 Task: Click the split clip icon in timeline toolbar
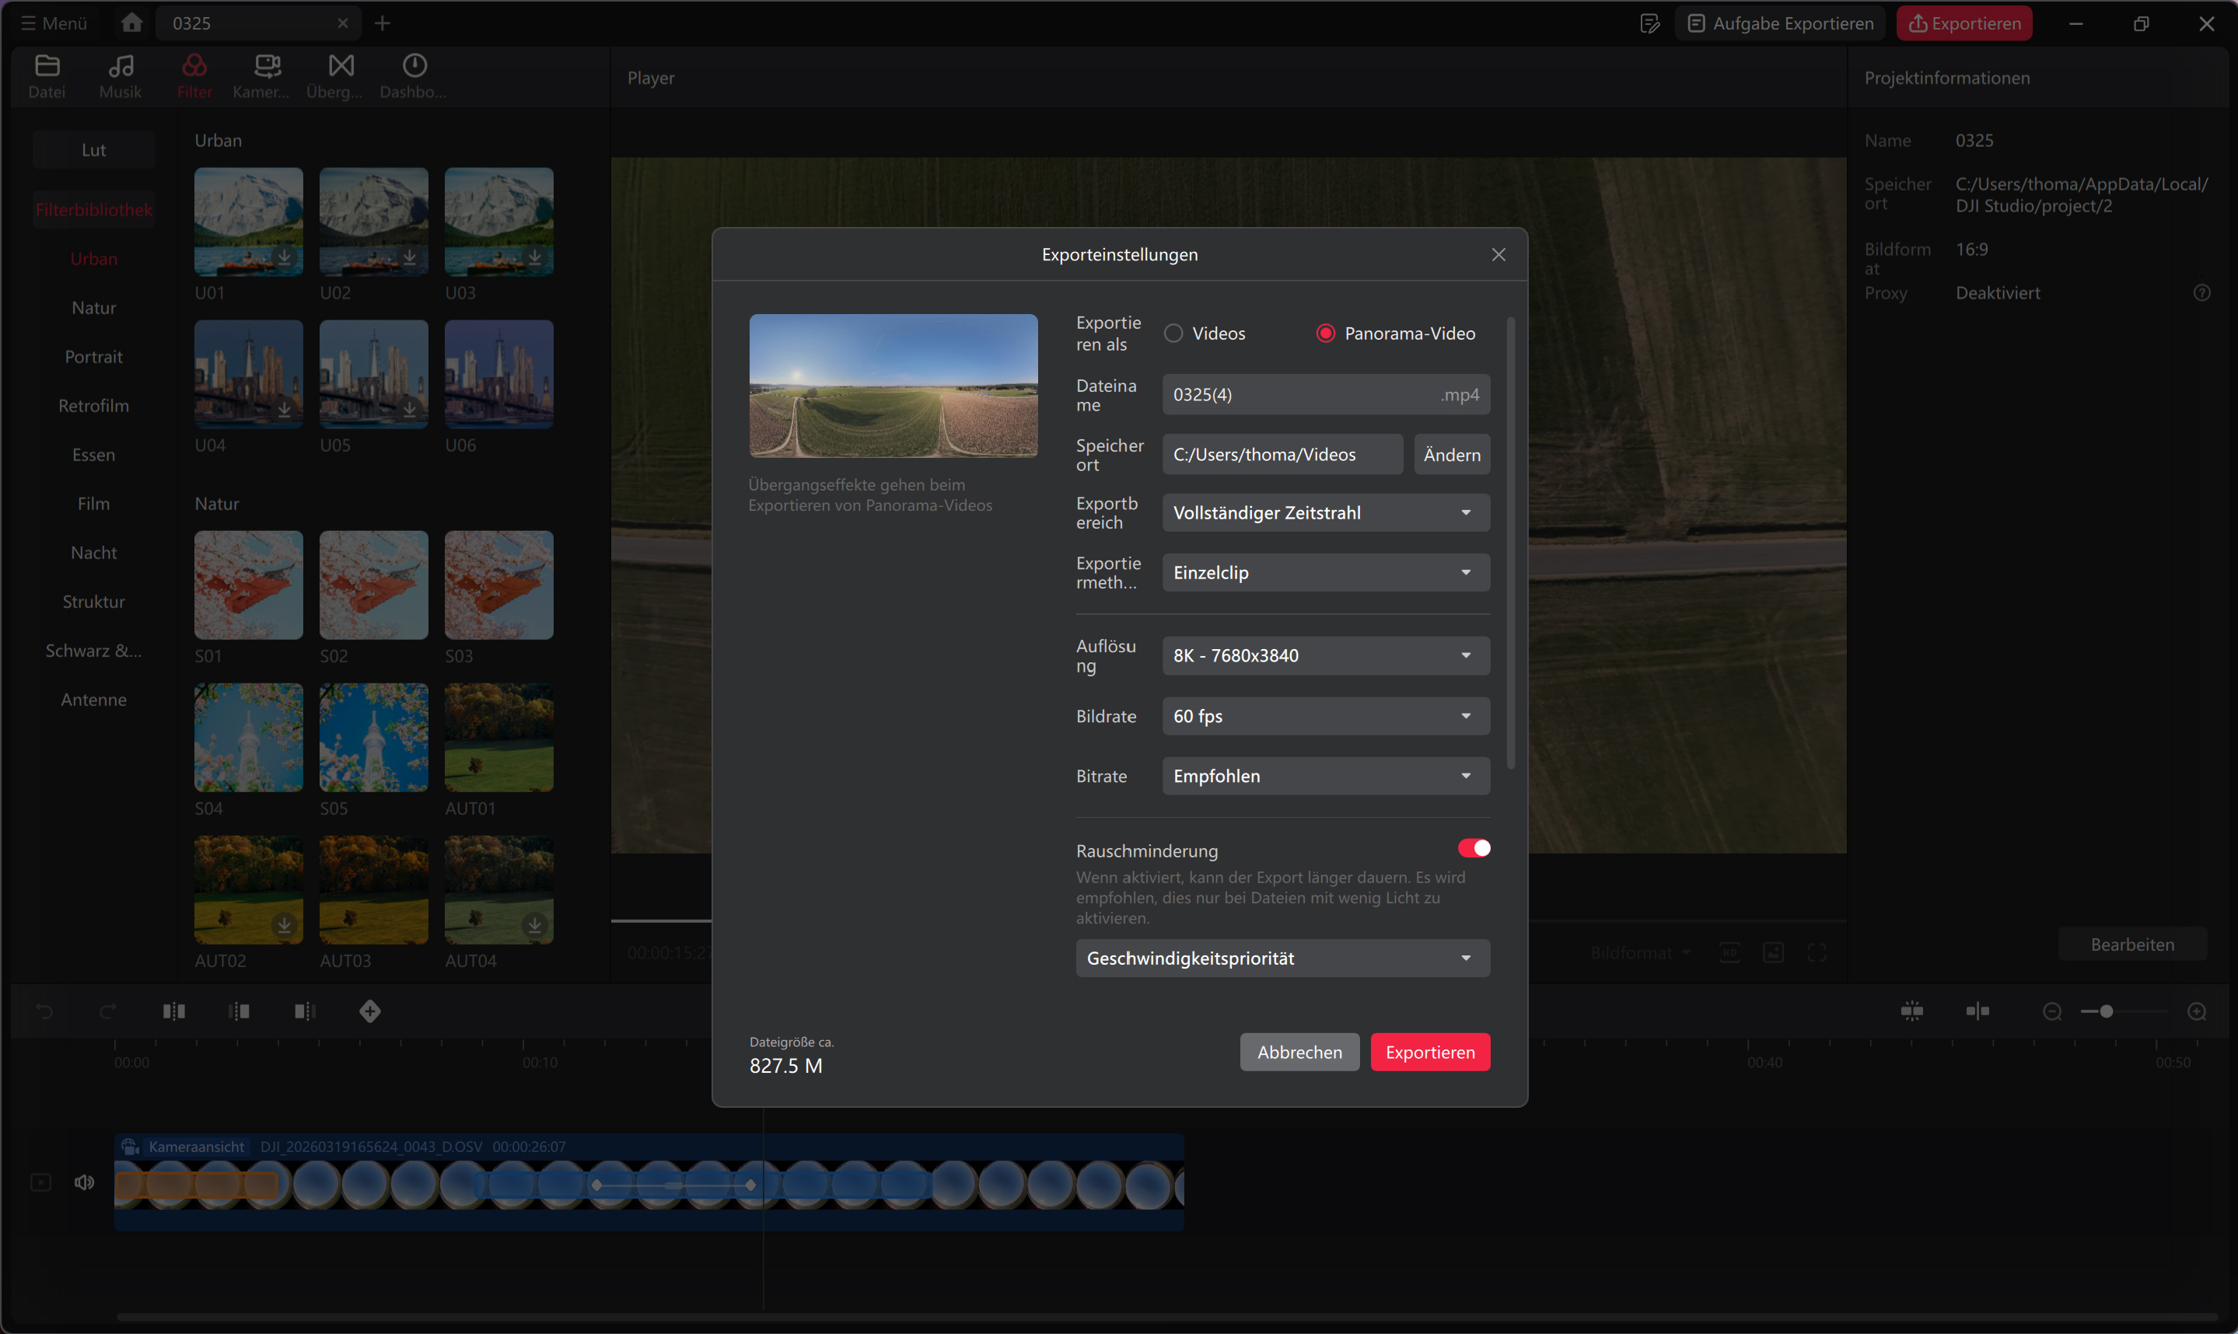click(x=173, y=1011)
